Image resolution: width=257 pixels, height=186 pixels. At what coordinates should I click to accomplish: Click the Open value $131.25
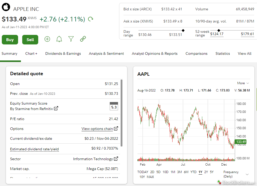point(112,84)
